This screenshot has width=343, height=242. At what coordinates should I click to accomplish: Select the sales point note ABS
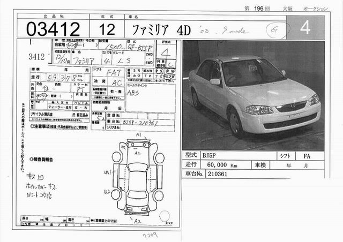click(133, 93)
